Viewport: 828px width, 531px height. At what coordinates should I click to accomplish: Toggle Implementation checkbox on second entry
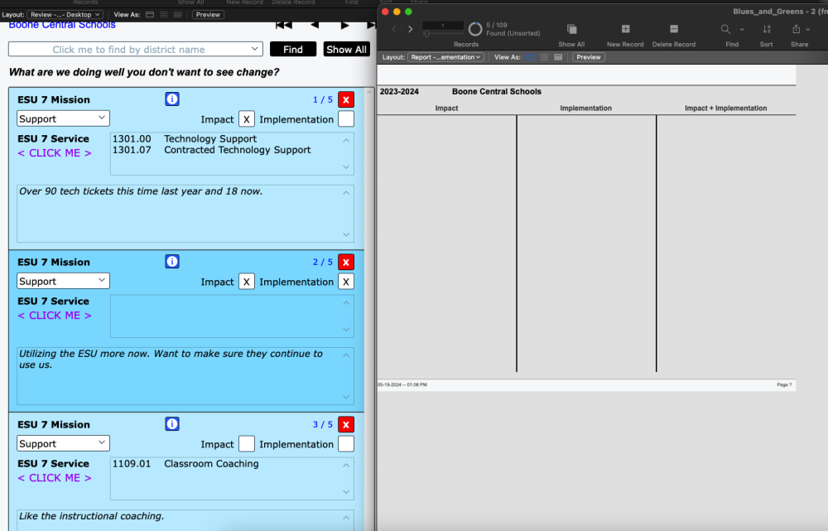point(346,282)
